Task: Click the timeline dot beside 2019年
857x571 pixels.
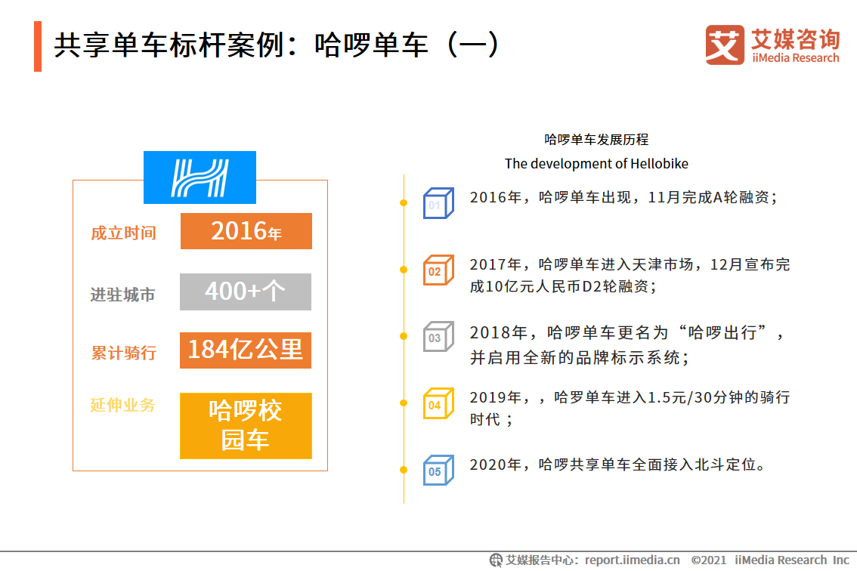Action: click(404, 403)
